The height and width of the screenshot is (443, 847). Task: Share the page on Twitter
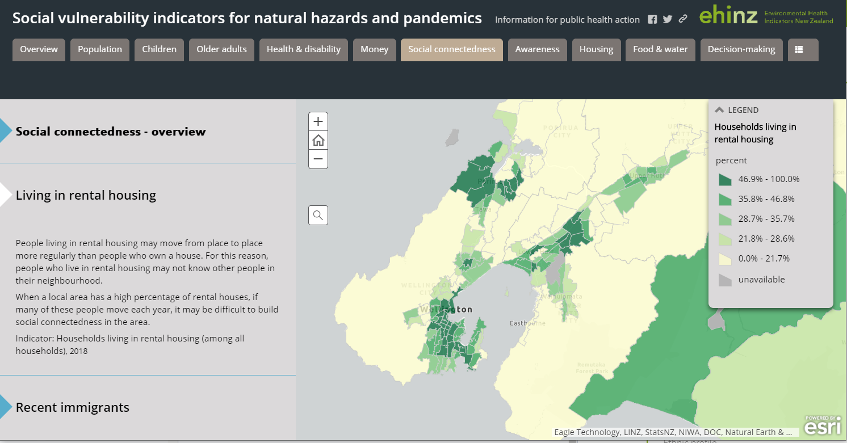click(x=668, y=19)
